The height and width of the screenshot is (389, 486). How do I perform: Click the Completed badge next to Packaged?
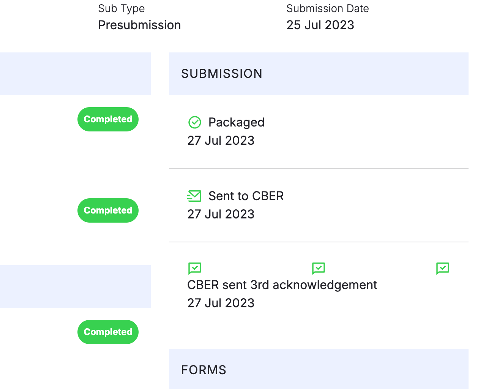108,119
